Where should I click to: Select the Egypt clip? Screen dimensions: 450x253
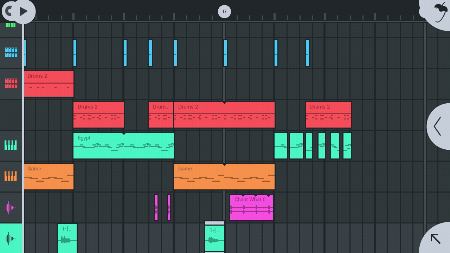click(124, 145)
